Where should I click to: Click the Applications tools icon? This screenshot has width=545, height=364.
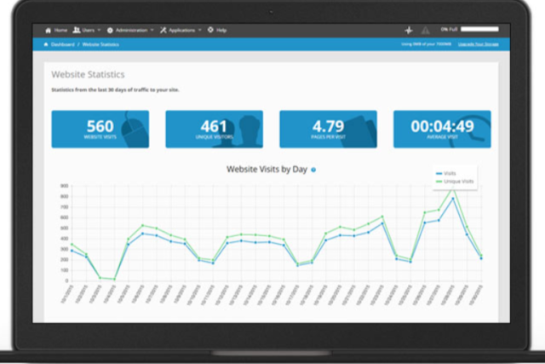163,31
